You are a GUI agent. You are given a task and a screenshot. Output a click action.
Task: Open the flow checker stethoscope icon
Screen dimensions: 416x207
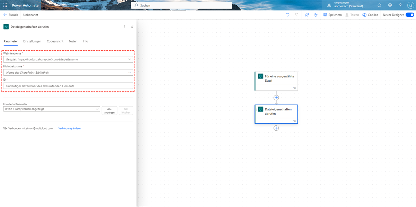coord(315,15)
